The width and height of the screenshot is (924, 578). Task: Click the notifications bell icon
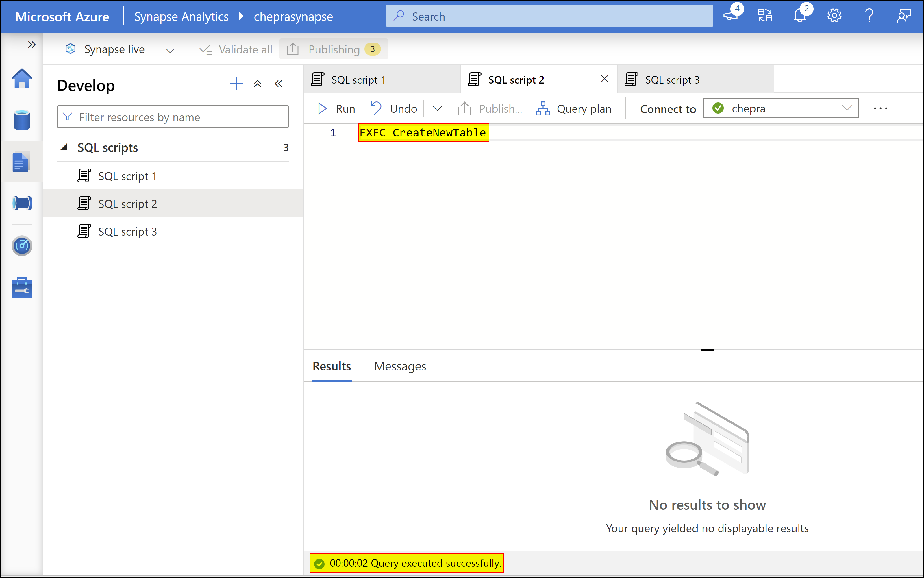click(x=799, y=16)
